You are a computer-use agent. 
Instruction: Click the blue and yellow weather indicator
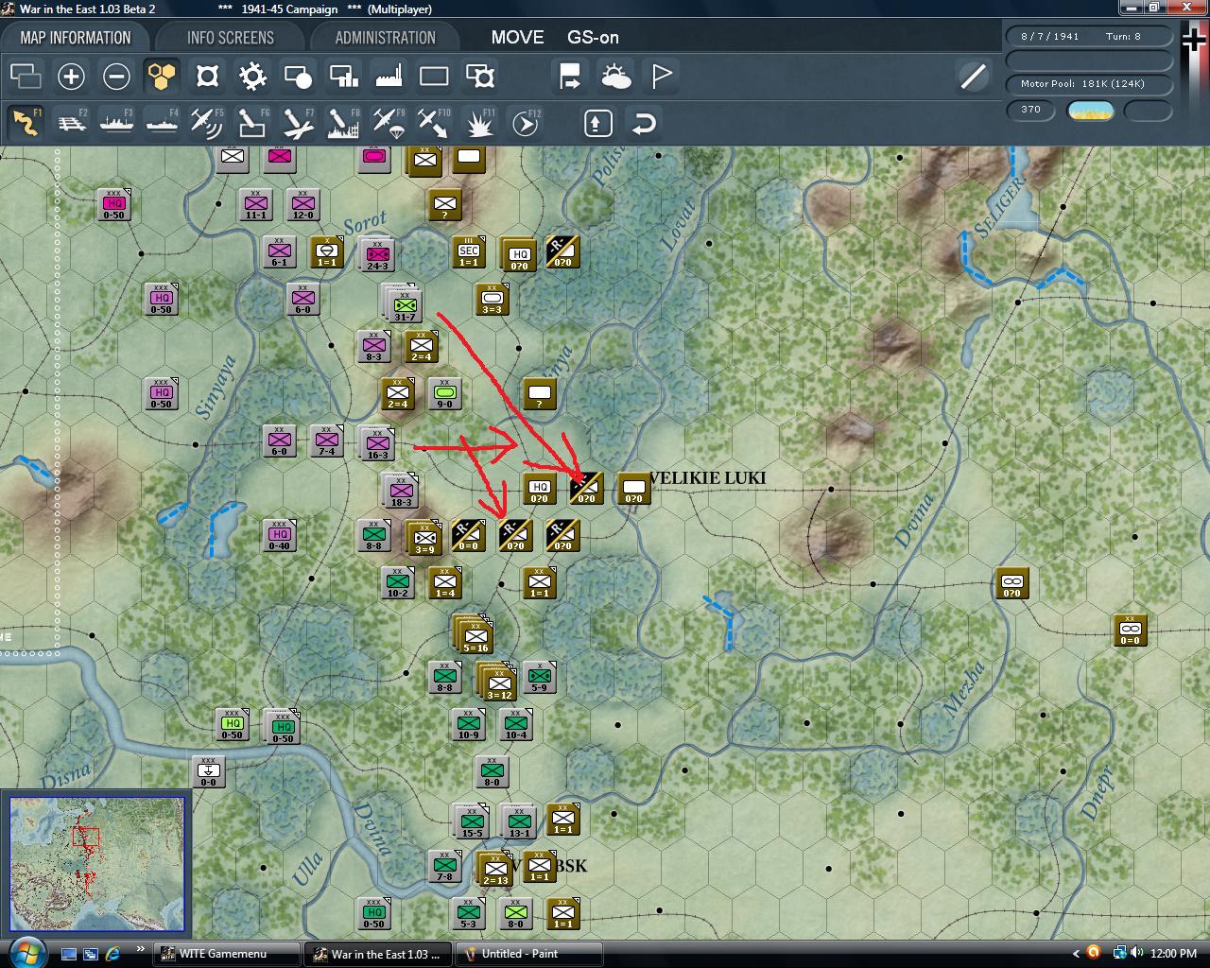click(1090, 111)
